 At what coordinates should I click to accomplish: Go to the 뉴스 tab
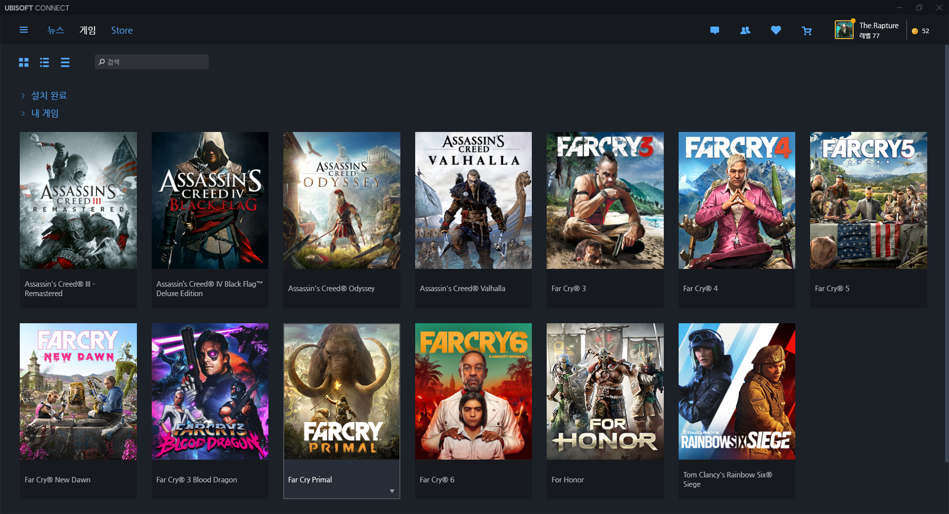[x=56, y=30]
